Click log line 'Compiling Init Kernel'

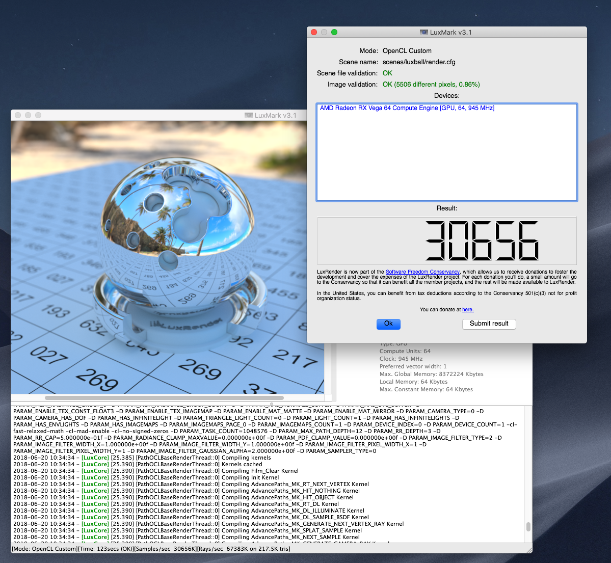146,478
